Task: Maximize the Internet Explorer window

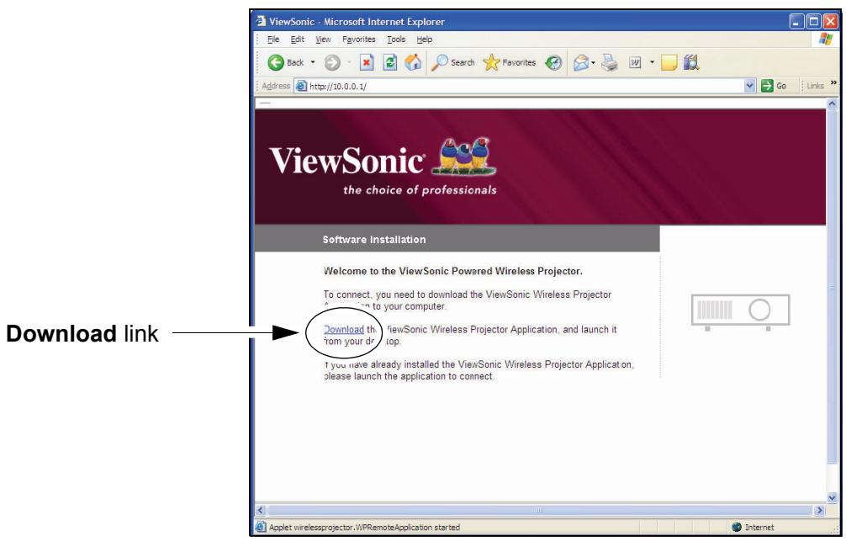Action: click(x=814, y=22)
